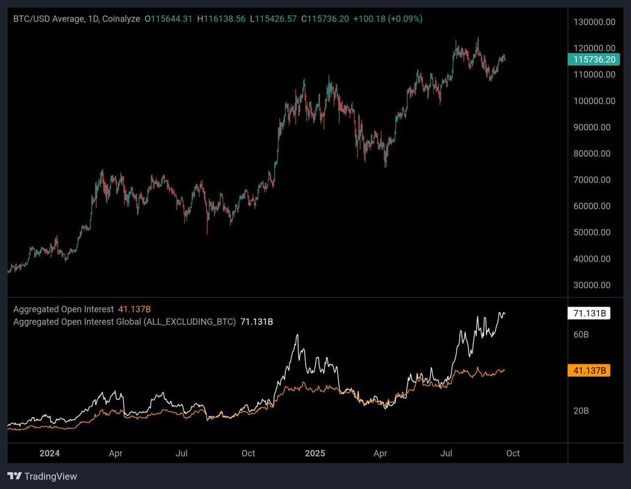The height and width of the screenshot is (489, 631).
Task: Click the teal 115736.20 last price label
Action: pyautogui.click(x=595, y=59)
